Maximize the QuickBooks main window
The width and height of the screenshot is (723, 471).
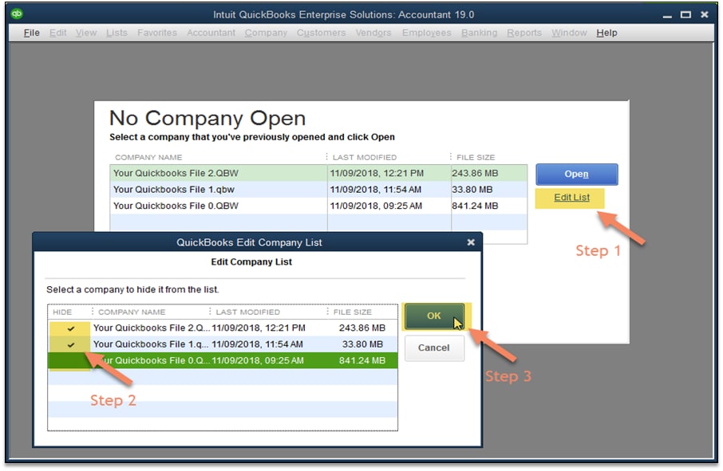pyautogui.click(x=685, y=14)
